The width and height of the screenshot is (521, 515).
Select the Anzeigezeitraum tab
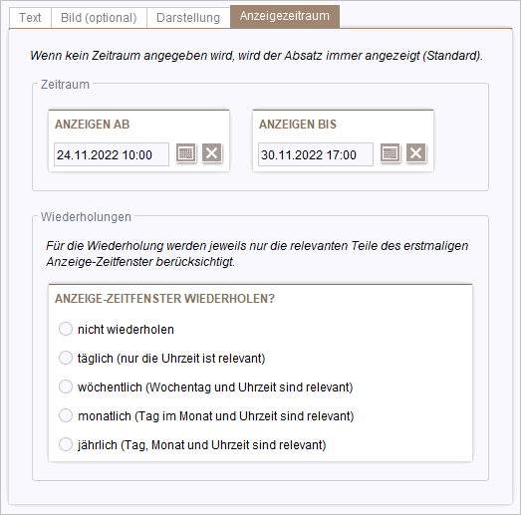[285, 16]
